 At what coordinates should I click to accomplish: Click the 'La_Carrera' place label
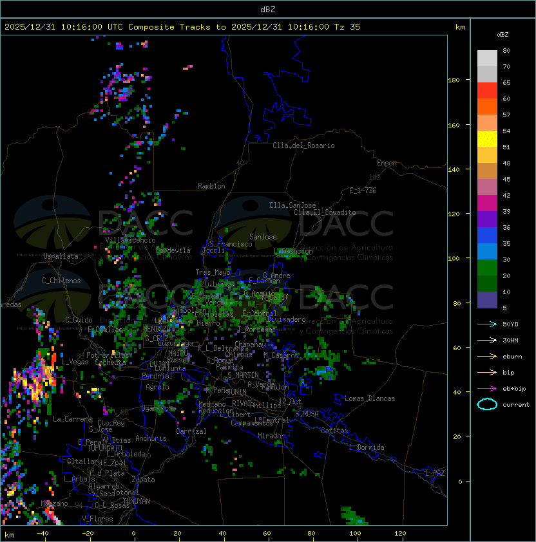coord(73,419)
